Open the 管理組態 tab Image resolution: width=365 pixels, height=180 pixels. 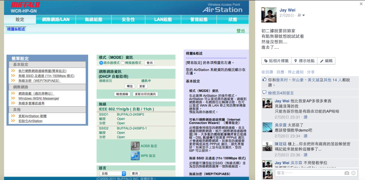pyautogui.click(x=199, y=19)
